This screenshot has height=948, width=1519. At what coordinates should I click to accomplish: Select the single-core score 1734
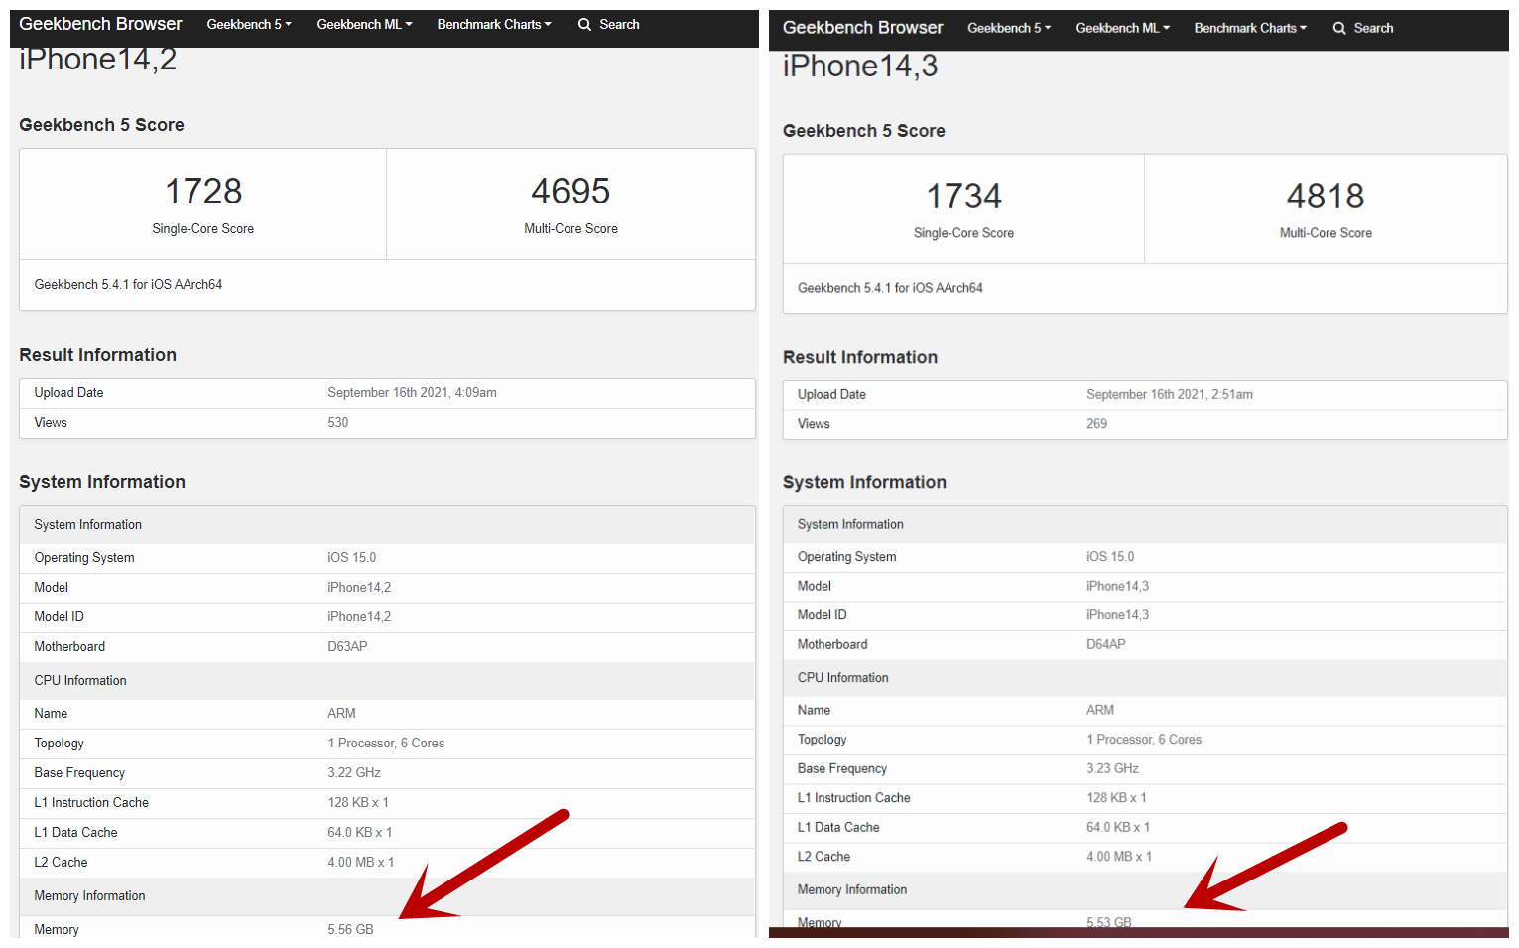[963, 196]
